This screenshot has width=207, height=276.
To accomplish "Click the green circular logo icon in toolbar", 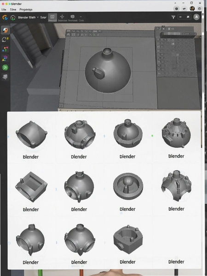I will coord(13,17).
